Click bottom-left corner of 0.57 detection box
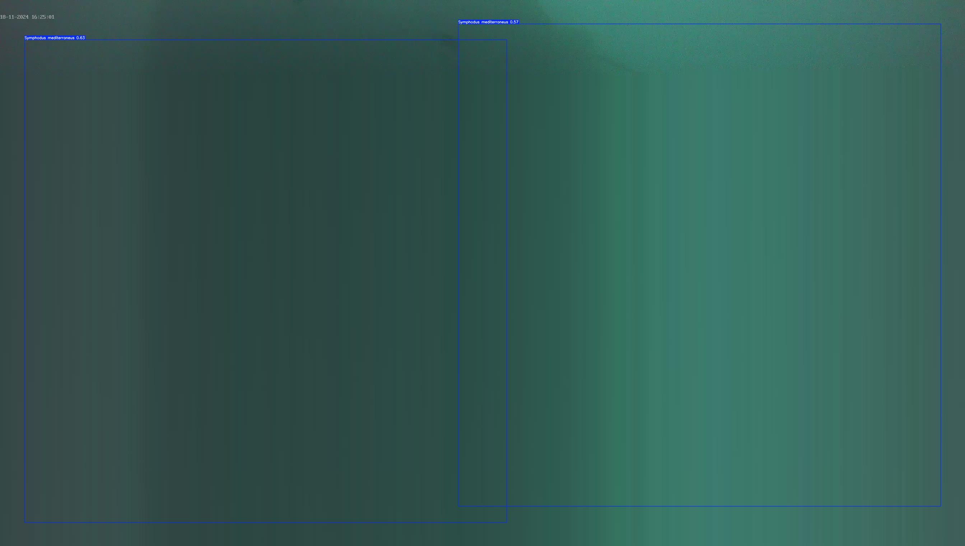 (458, 506)
